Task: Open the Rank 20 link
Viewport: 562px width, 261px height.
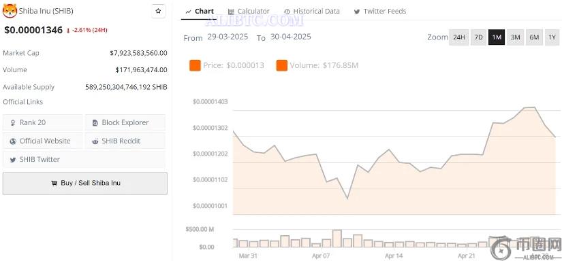Action: click(43, 122)
